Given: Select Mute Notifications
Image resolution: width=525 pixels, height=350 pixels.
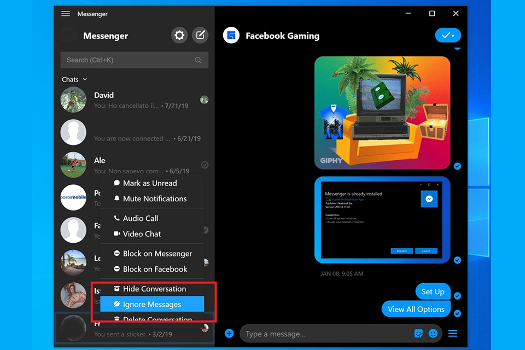Looking at the screenshot, I should (153, 199).
